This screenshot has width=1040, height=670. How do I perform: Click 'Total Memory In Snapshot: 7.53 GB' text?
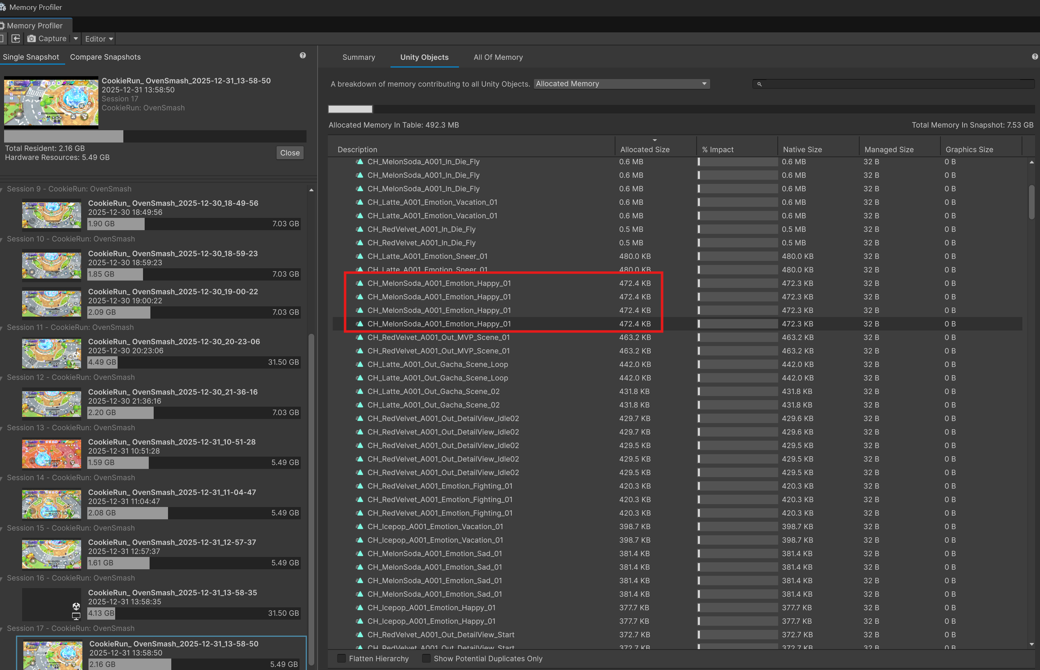click(972, 125)
